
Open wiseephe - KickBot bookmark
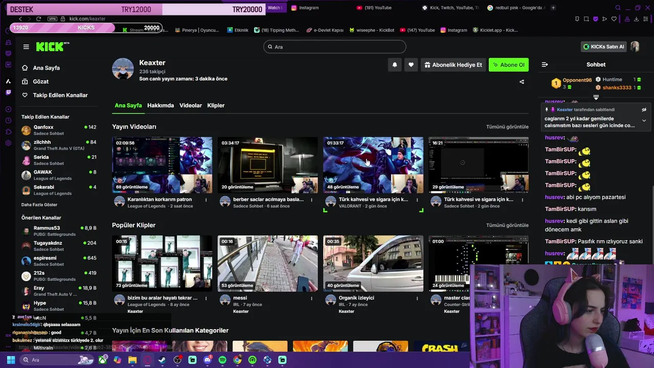click(371, 30)
